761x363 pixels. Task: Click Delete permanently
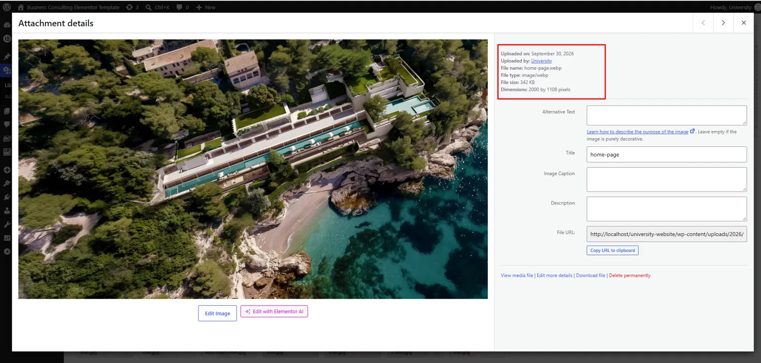(629, 275)
